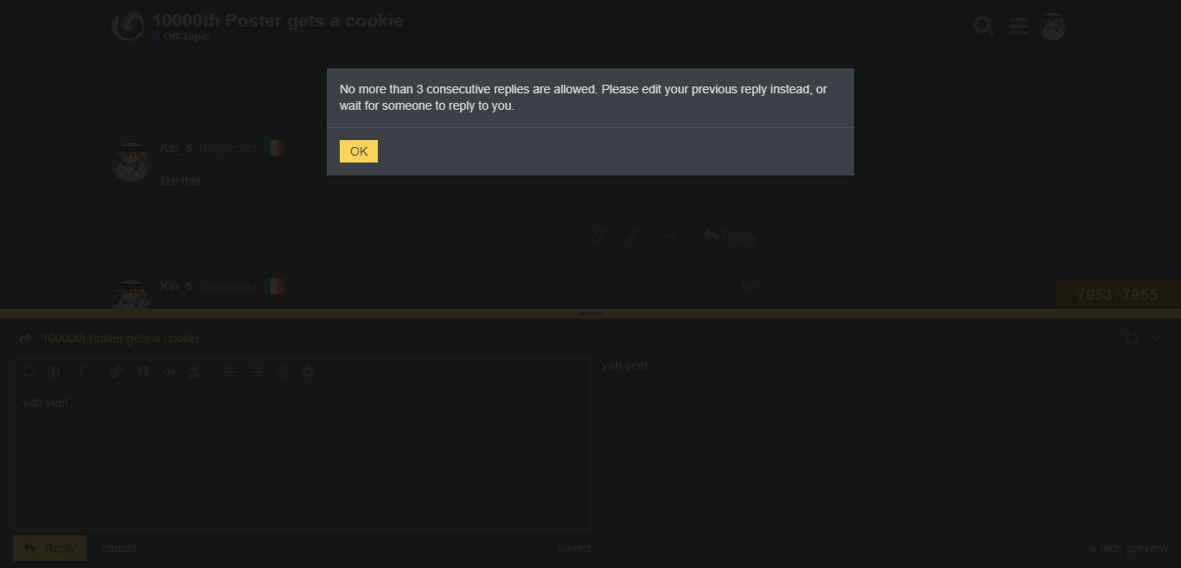
Task: Insert preformatted code via code icon
Action: click(x=169, y=372)
